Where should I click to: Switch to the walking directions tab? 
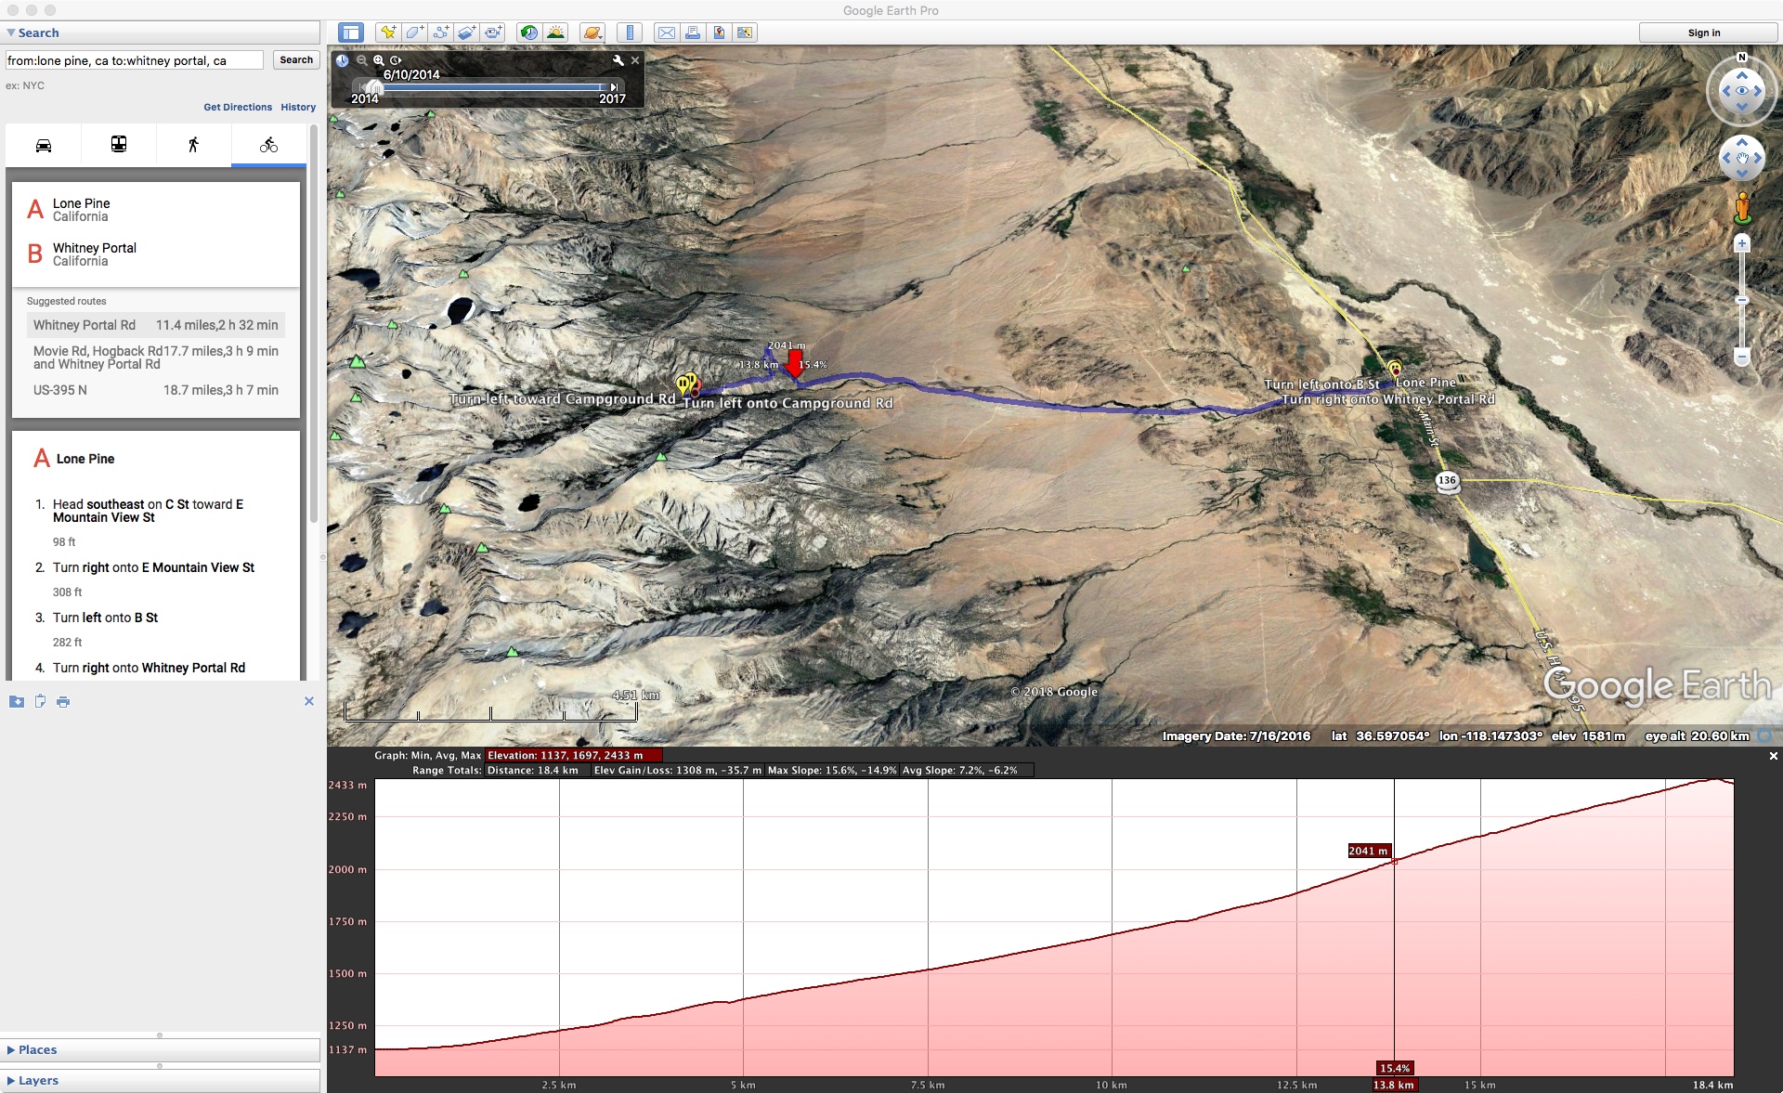(193, 145)
